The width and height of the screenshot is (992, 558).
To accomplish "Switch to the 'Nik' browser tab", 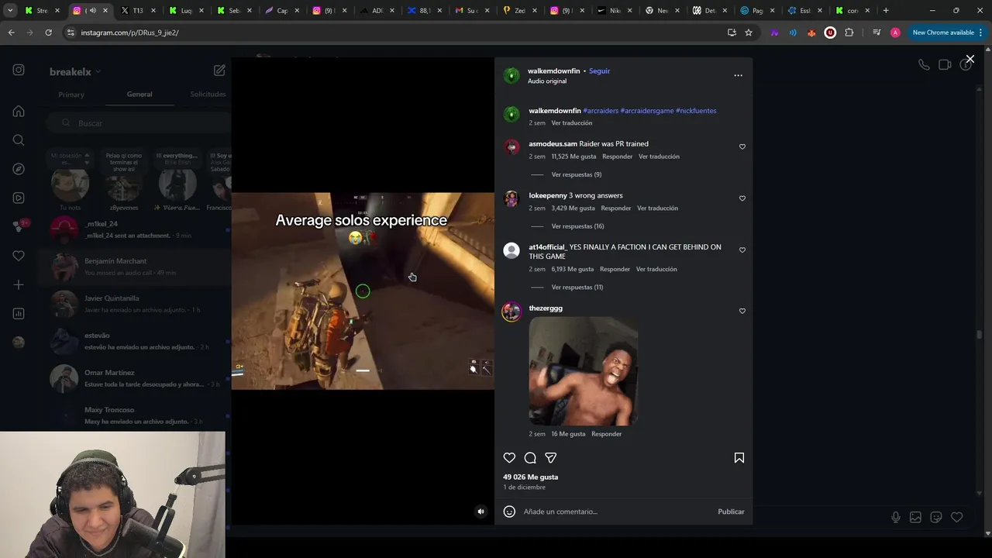I will pos(616,11).
